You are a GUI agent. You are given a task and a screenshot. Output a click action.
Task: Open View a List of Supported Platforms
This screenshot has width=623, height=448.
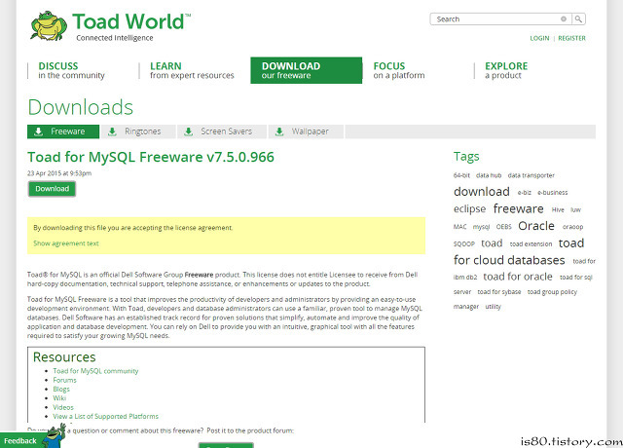point(106,417)
